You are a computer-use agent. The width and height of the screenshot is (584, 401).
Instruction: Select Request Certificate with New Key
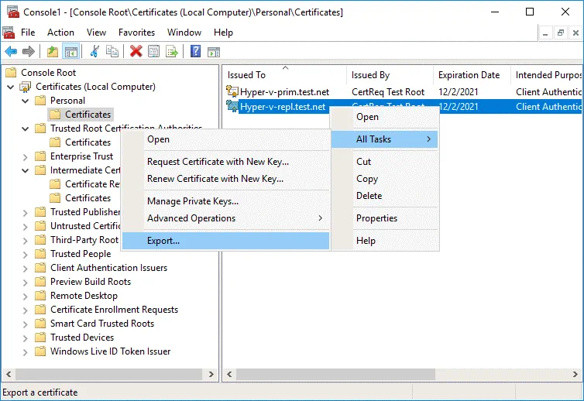218,162
